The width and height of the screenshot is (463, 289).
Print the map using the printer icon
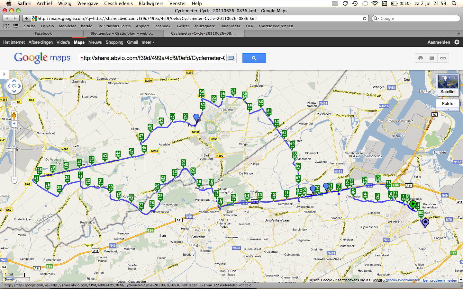coord(420,58)
